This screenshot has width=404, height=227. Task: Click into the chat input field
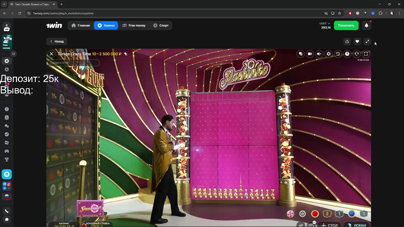click(74, 63)
